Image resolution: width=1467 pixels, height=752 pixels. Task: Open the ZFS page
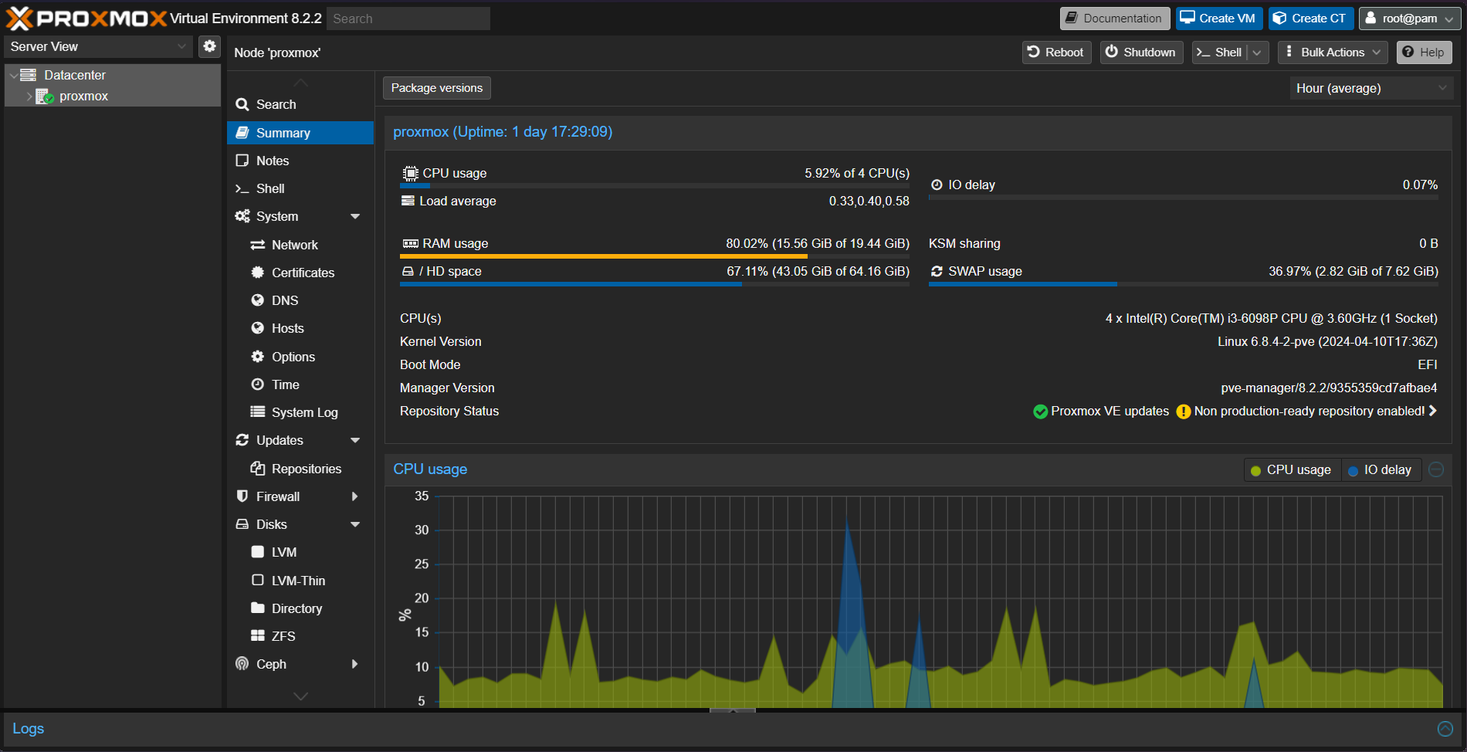(x=300, y=636)
